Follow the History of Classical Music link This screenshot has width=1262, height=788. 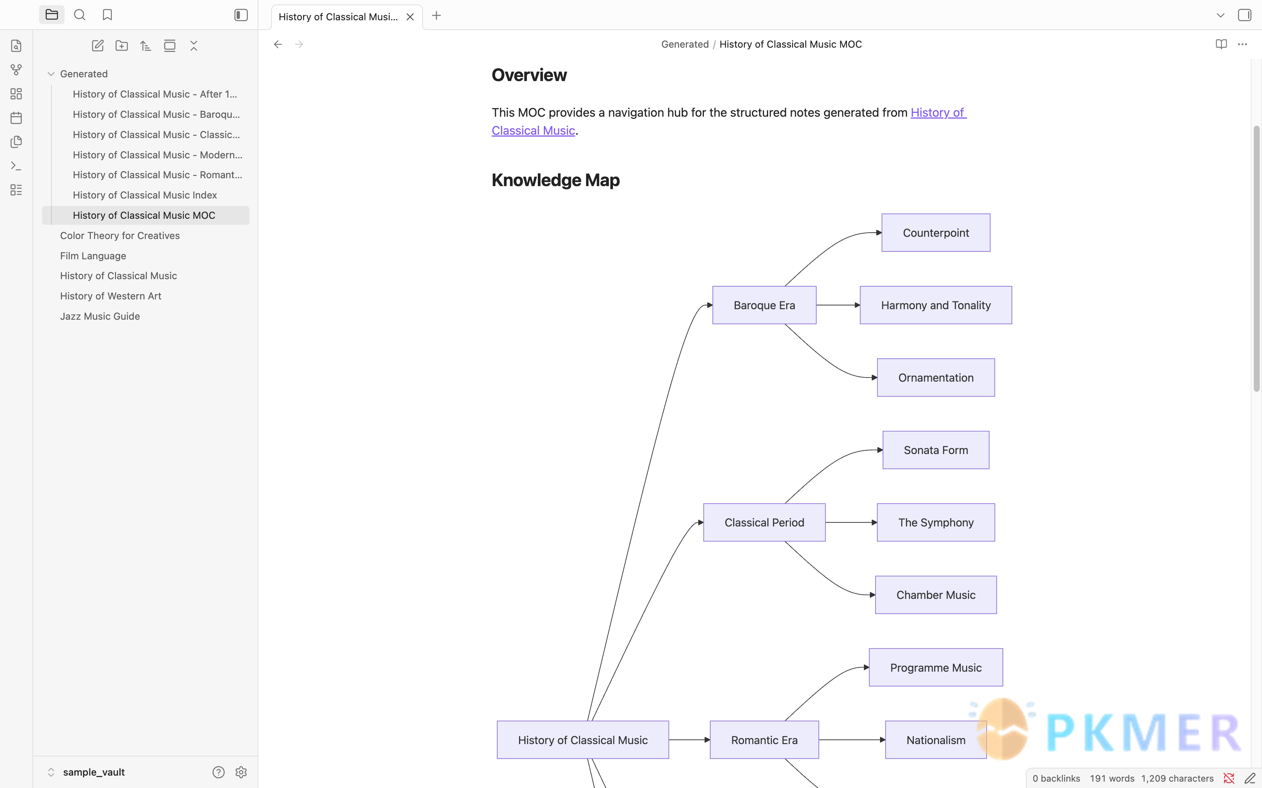[x=729, y=122]
